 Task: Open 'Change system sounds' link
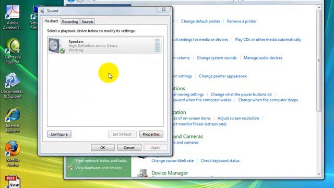coord(217,58)
